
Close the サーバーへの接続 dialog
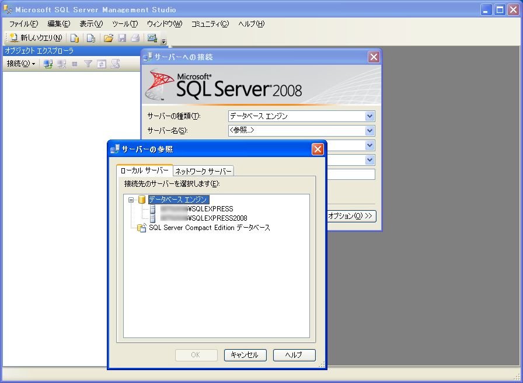[374, 57]
